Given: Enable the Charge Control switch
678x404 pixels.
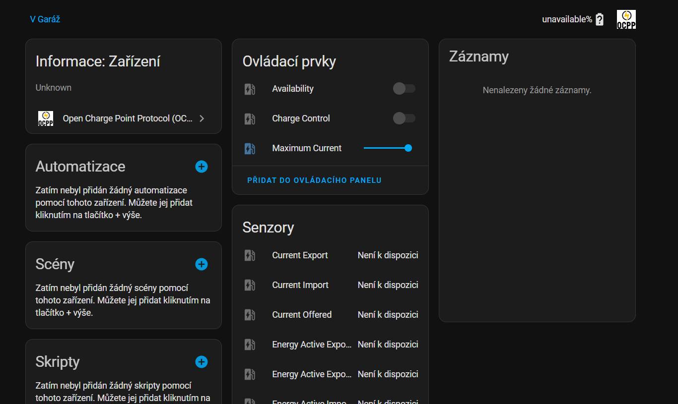Looking at the screenshot, I should 404,118.
